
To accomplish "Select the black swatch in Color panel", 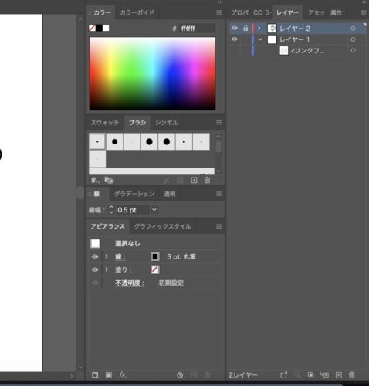I will coord(99,28).
